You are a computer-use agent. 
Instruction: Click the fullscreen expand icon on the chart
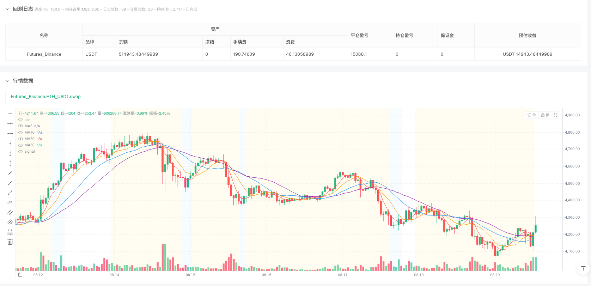click(555, 115)
